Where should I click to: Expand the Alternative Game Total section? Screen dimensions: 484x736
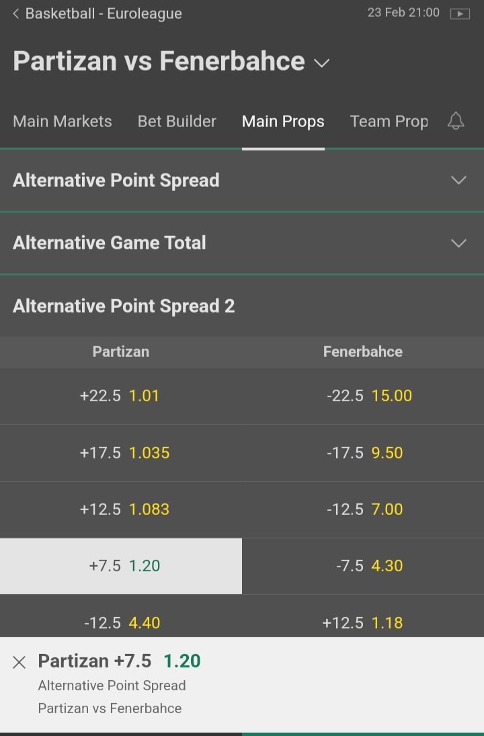242,243
